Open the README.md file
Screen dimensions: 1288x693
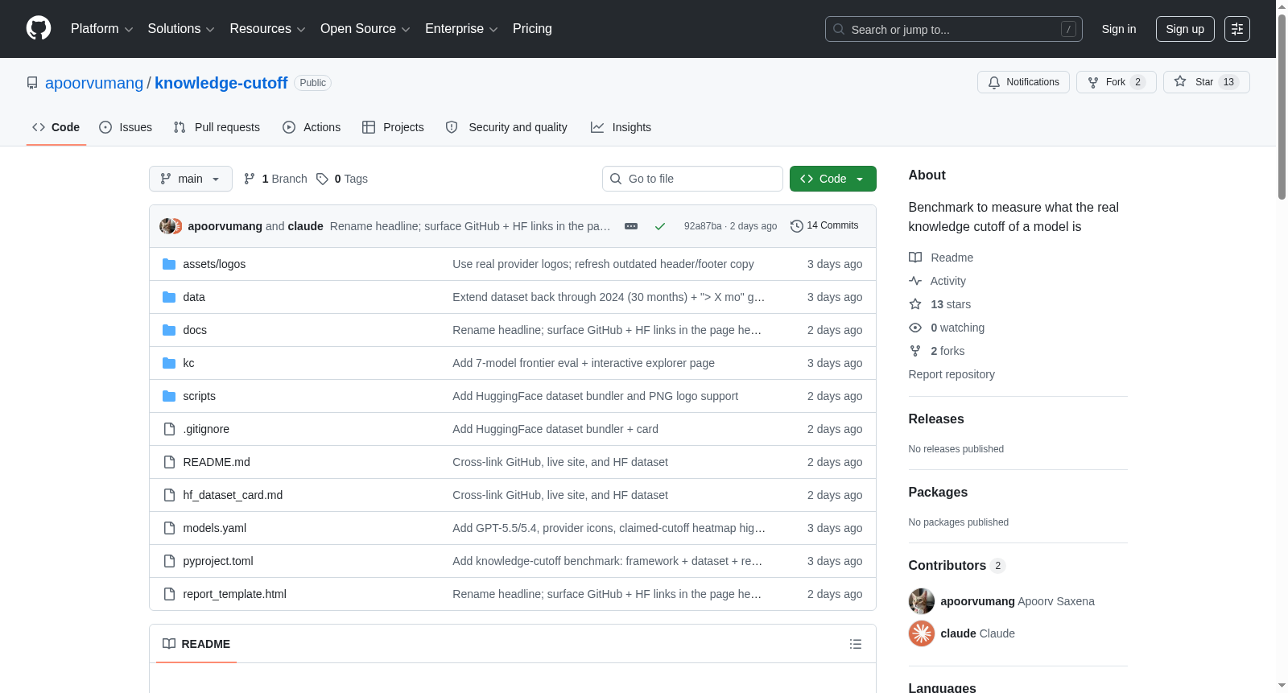pyautogui.click(x=217, y=462)
